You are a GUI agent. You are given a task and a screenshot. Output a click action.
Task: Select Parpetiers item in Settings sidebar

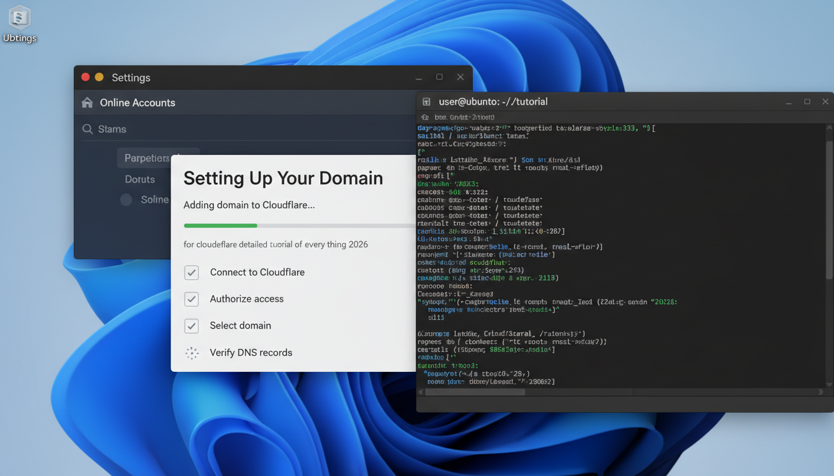[147, 158]
